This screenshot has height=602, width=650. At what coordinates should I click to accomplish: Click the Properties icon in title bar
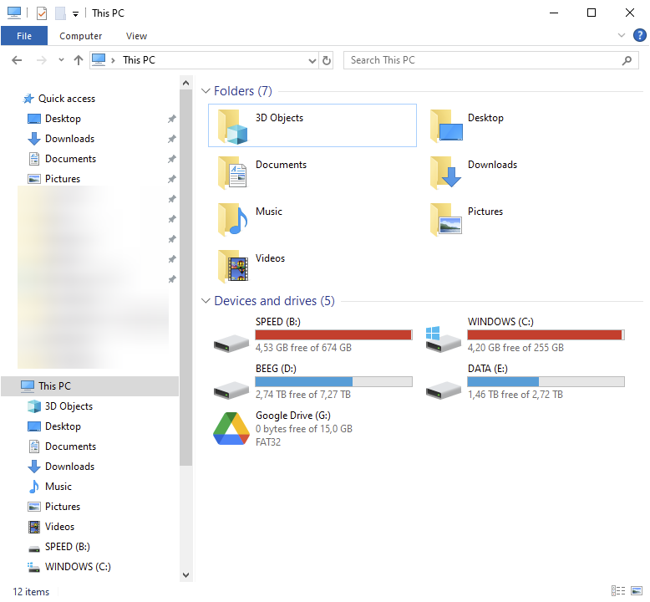(x=42, y=13)
